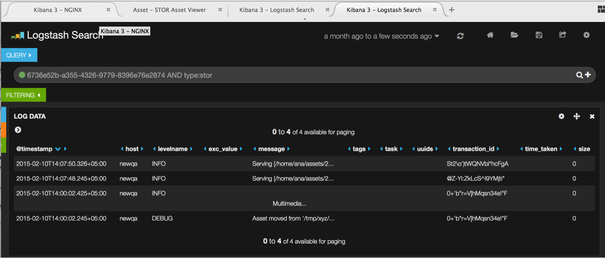Click the refresh dashboard icon
605x258 pixels.
(x=460, y=36)
